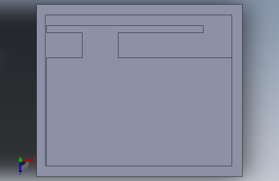Click the gray arc of the orientation triad
Viewport: 279px width, 181px height.
click(26, 166)
